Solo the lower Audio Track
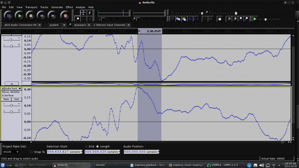 (x=16, y=99)
